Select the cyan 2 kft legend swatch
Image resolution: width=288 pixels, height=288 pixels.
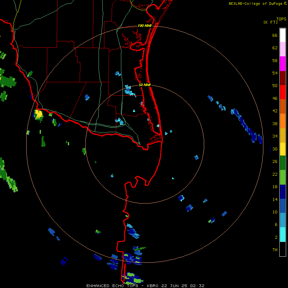tap(283, 235)
